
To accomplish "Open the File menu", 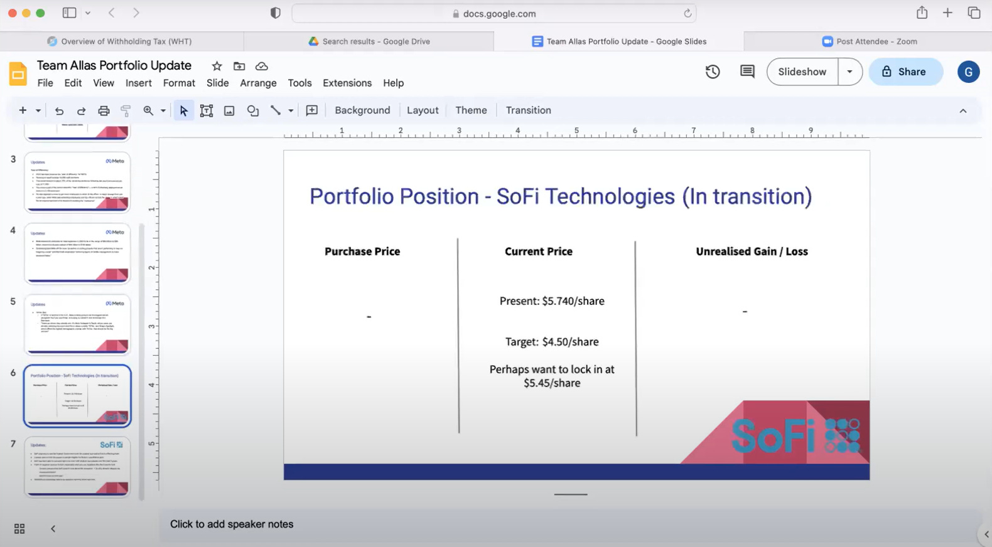I will click(x=45, y=83).
